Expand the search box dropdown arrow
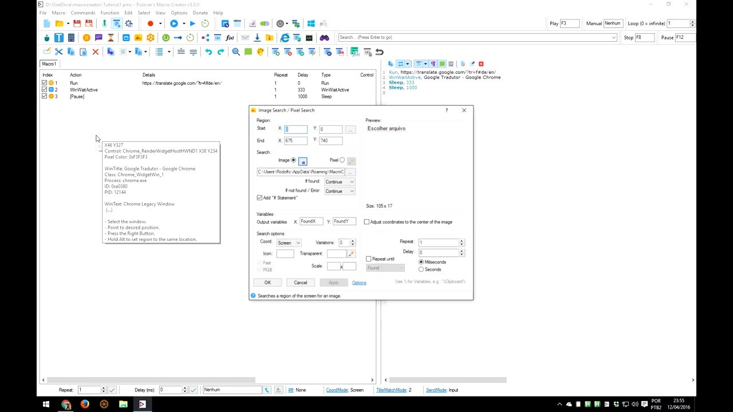 (x=613, y=38)
